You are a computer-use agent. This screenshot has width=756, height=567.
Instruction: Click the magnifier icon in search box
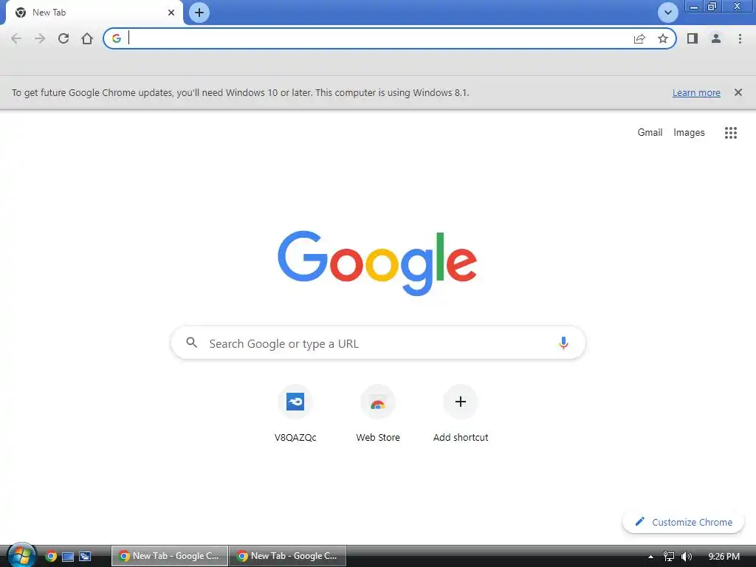pyautogui.click(x=192, y=343)
